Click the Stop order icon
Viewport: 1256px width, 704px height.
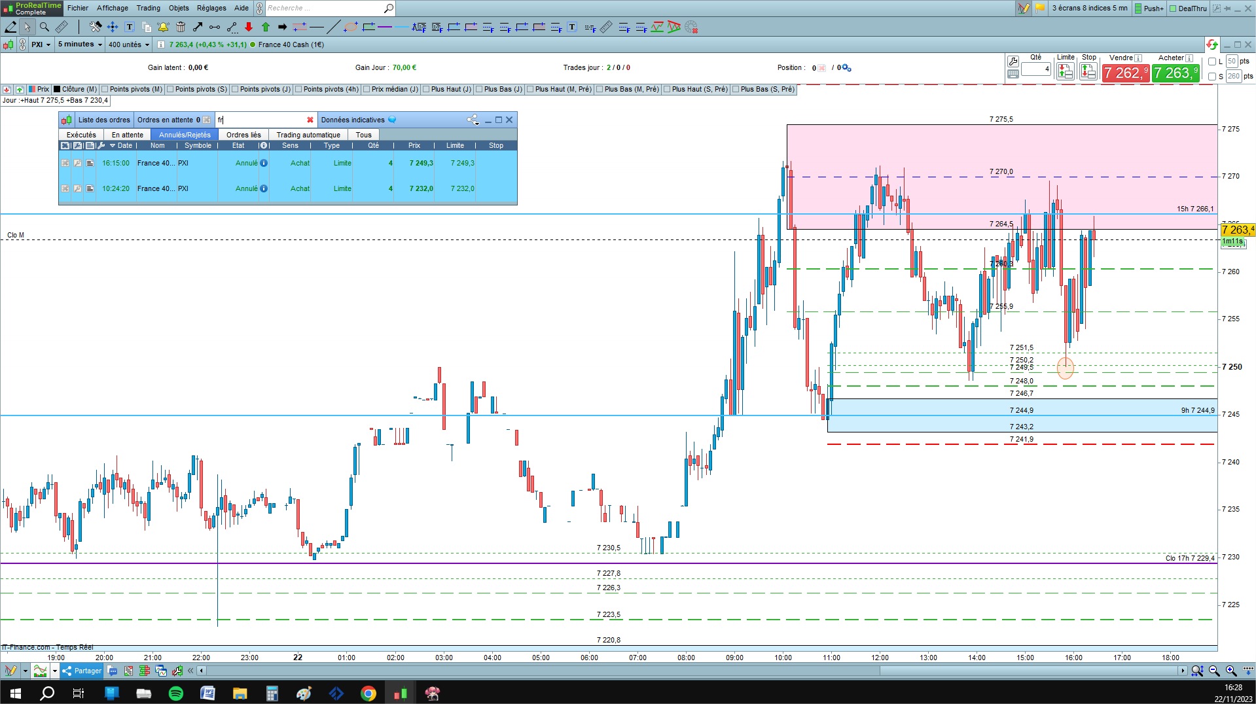click(1088, 71)
